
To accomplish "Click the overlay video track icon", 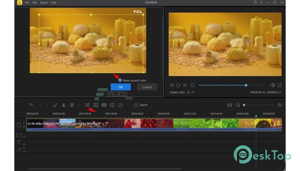I will [x=19, y=135].
